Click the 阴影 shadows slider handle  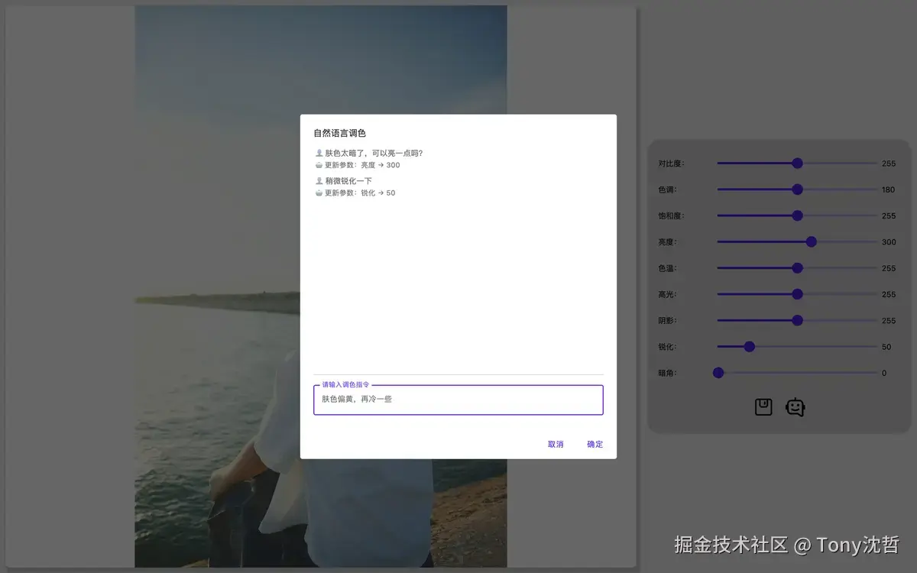pos(798,320)
